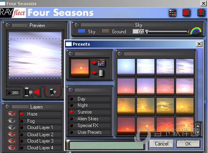208x153 pixels.
Task: Click the save-to-presets grid icon
Action: pyautogui.click(x=101, y=63)
